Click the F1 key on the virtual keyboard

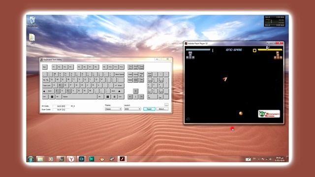point(54,67)
